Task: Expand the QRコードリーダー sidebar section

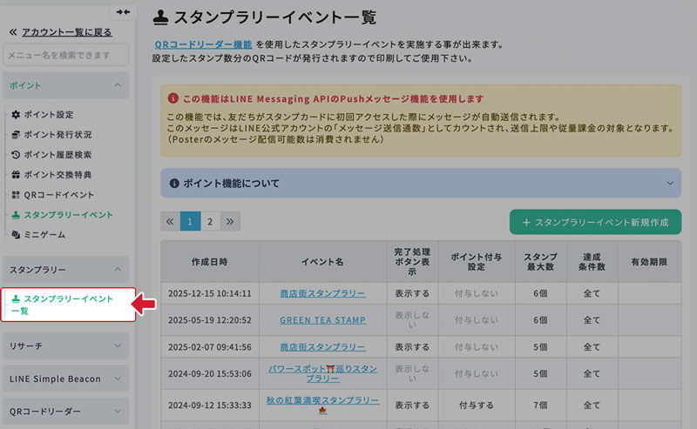Action: [x=118, y=412]
